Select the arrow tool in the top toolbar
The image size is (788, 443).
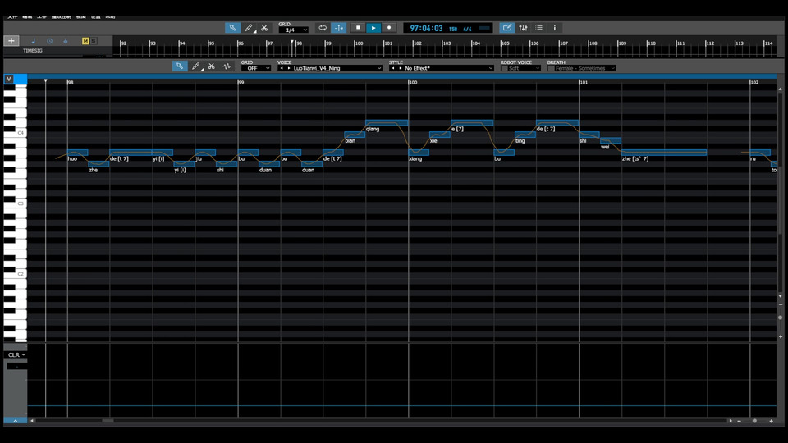[232, 28]
